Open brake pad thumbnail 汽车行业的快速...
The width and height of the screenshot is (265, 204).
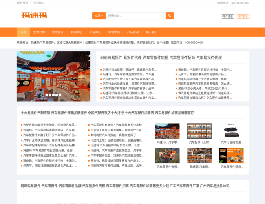[232, 131]
